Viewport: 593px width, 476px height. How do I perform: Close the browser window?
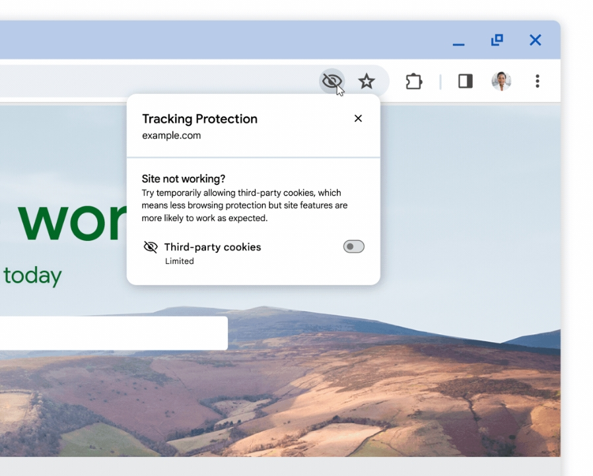coord(536,40)
